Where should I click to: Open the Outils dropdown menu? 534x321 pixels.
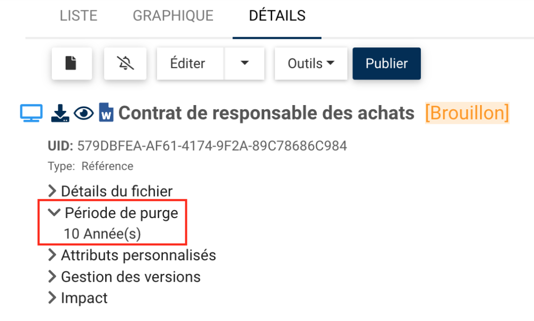tap(311, 63)
